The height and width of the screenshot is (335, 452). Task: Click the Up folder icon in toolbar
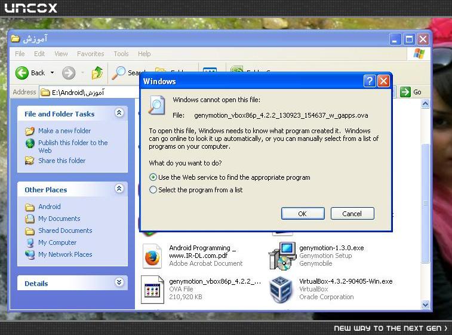pyautogui.click(x=97, y=73)
